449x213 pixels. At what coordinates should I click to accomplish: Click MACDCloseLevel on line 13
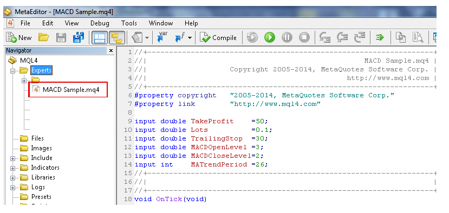pos(221,156)
